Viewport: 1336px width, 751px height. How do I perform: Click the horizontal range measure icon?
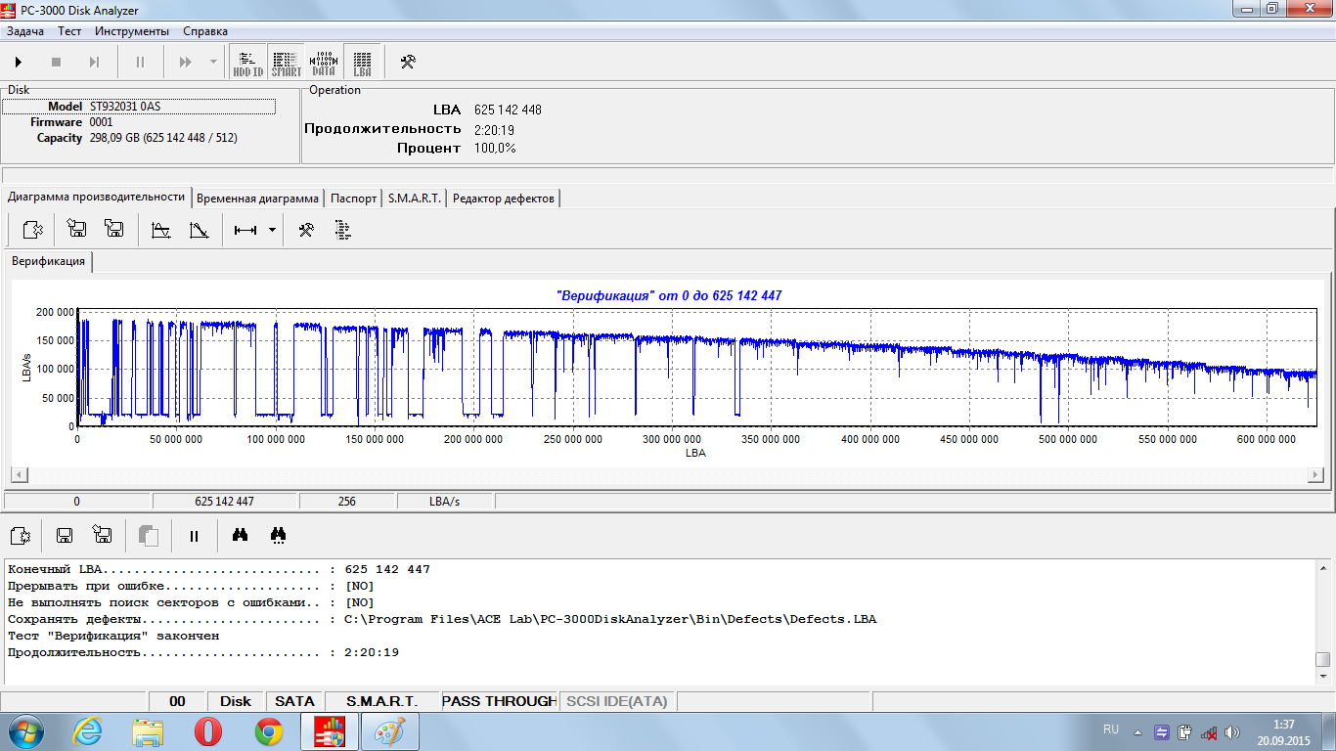tap(245, 231)
